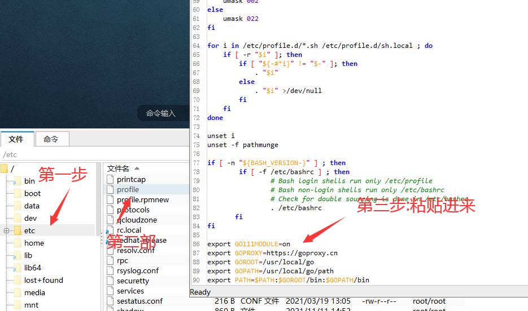The height and width of the screenshot is (311, 528).
Task: Select the media folder in tree
Action: coord(34,293)
